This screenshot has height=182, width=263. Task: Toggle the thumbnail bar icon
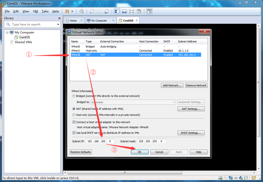click(x=124, y=11)
